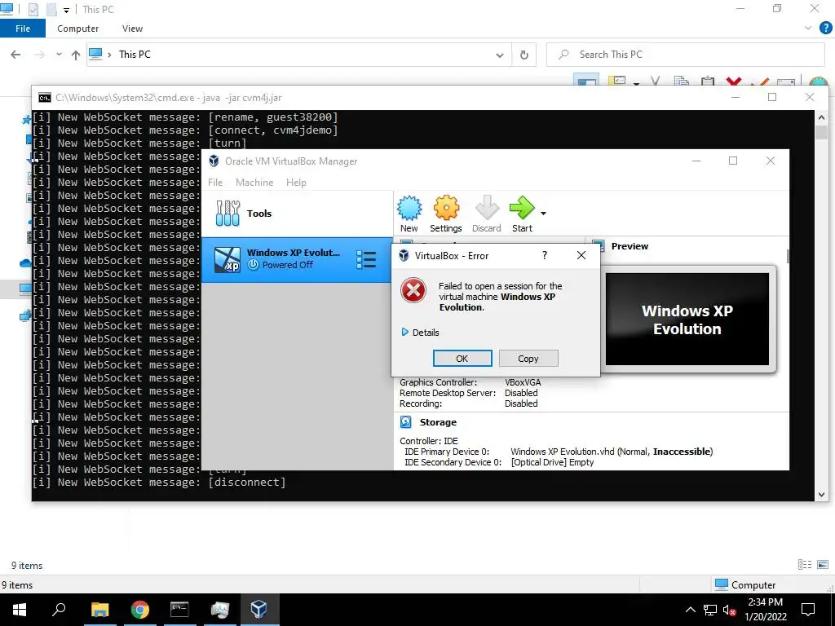The height and width of the screenshot is (626, 835).
Task: Expand the address bar history dropdown
Action: pos(500,55)
